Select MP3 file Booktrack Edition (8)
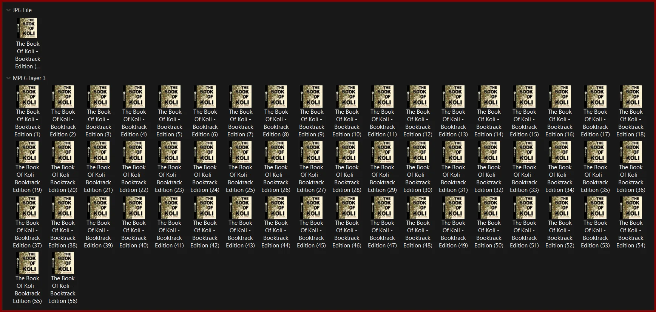This screenshot has width=656, height=312. (276, 112)
